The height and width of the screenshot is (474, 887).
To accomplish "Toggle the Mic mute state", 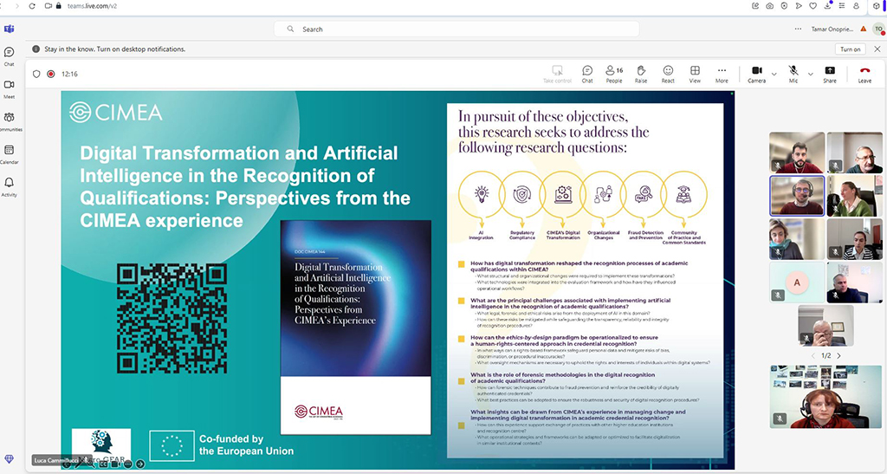I will [793, 73].
